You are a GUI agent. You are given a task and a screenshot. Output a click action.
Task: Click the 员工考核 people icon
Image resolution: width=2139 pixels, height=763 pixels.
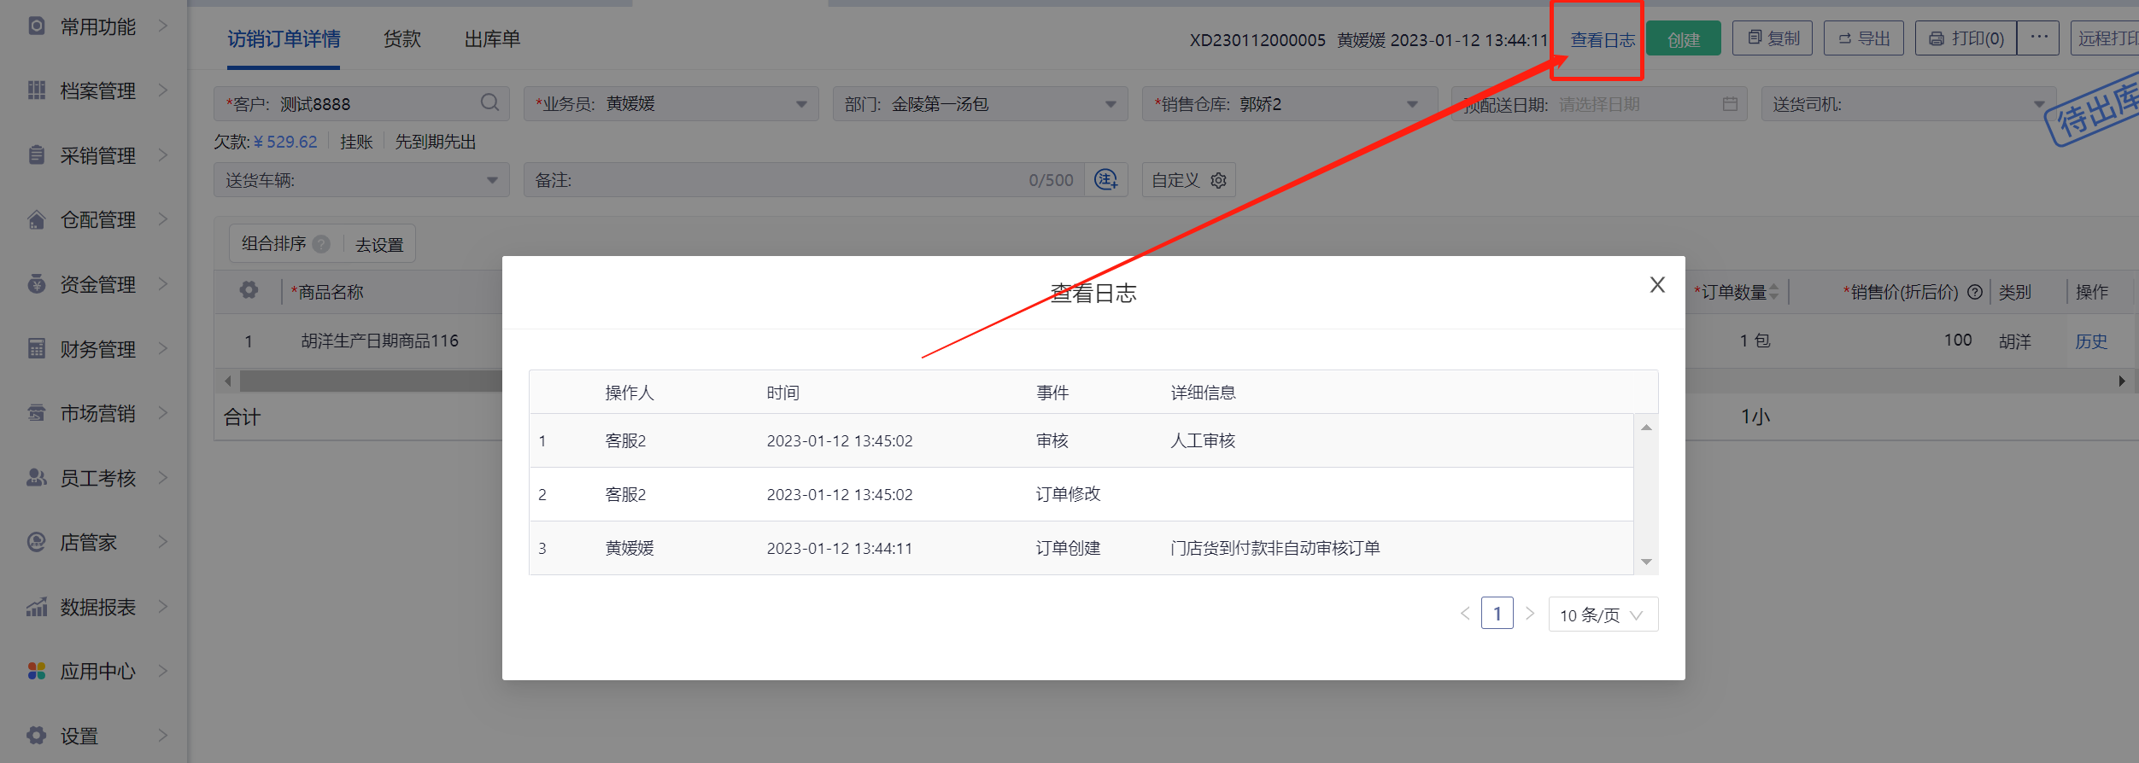coord(37,478)
